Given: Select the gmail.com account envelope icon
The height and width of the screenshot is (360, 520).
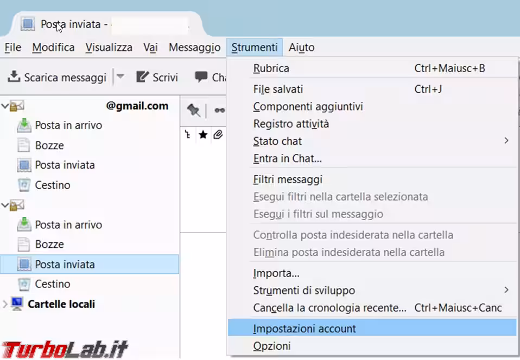Looking at the screenshot, I should tap(17, 106).
